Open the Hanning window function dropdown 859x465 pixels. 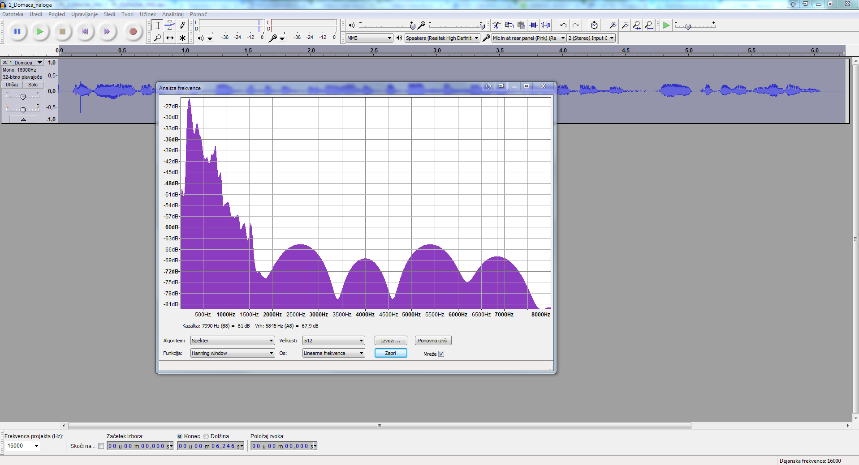[232, 353]
